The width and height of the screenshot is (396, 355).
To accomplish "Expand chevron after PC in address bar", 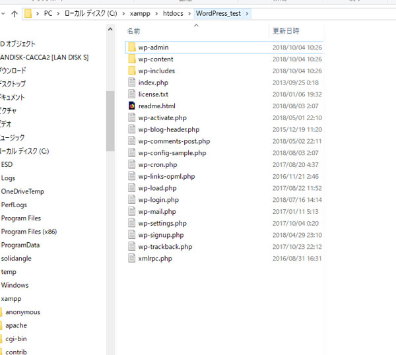I will click(58, 14).
